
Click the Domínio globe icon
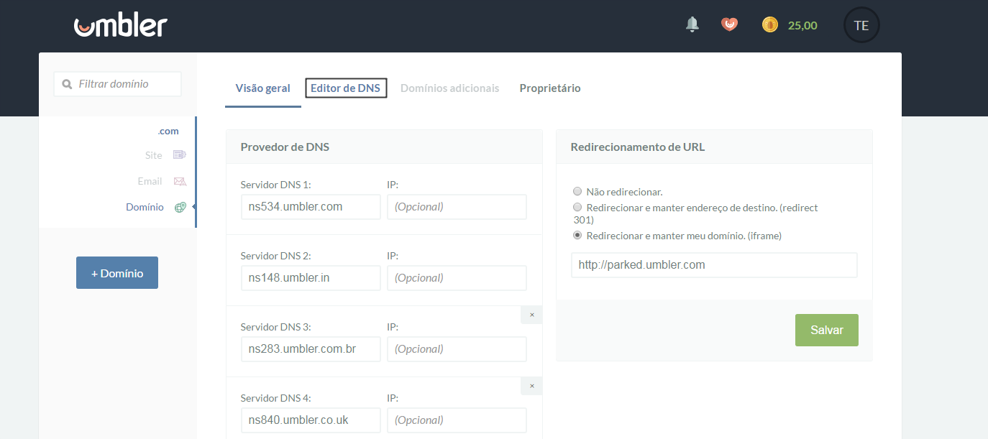click(180, 207)
